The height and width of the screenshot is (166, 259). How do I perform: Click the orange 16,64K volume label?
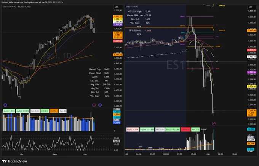[251, 144]
